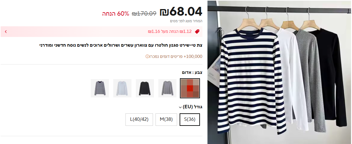Screen dimensions: 352x144
Task: Open the discount banner chevron arrow
Action: (x=6, y=32)
